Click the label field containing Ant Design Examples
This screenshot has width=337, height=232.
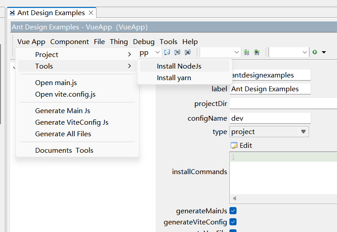pyautogui.click(x=270, y=89)
